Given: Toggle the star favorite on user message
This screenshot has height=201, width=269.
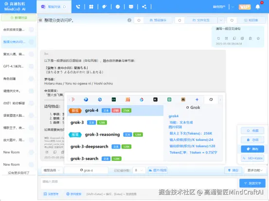Looking at the screenshot, I should (x=258, y=38).
